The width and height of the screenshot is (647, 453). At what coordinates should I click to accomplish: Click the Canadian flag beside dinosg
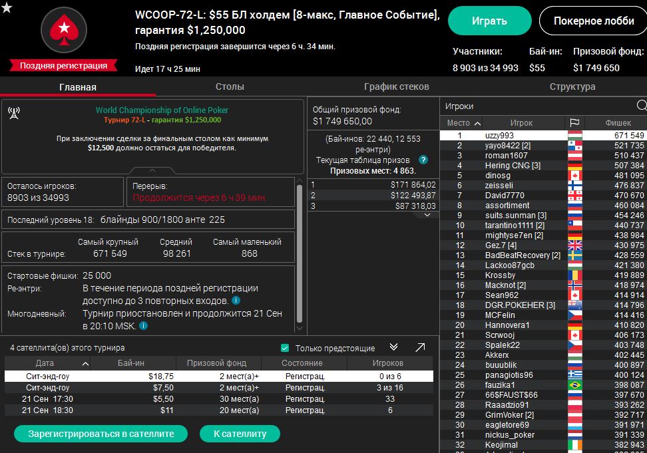(575, 175)
